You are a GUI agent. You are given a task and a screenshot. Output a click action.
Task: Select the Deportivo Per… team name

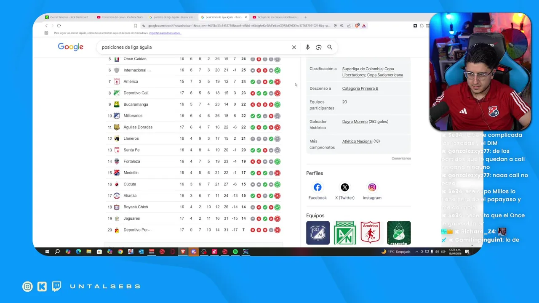137,230
